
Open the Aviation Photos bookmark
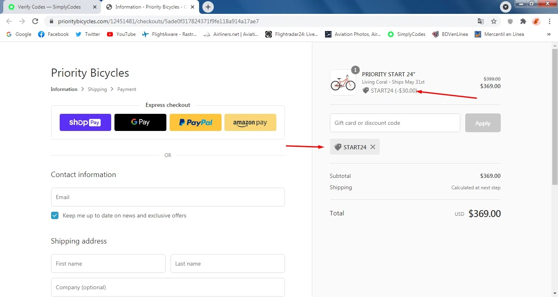point(353,34)
